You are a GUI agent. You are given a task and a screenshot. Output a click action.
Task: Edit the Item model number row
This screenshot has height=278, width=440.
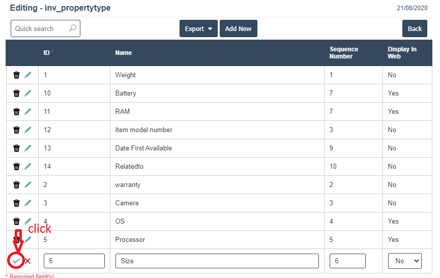[27, 130]
